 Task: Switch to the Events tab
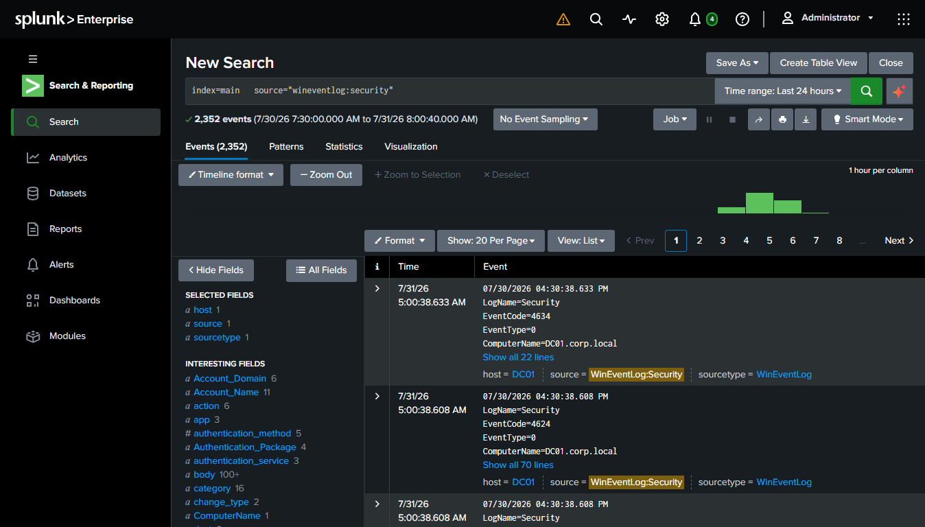pyautogui.click(x=216, y=147)
